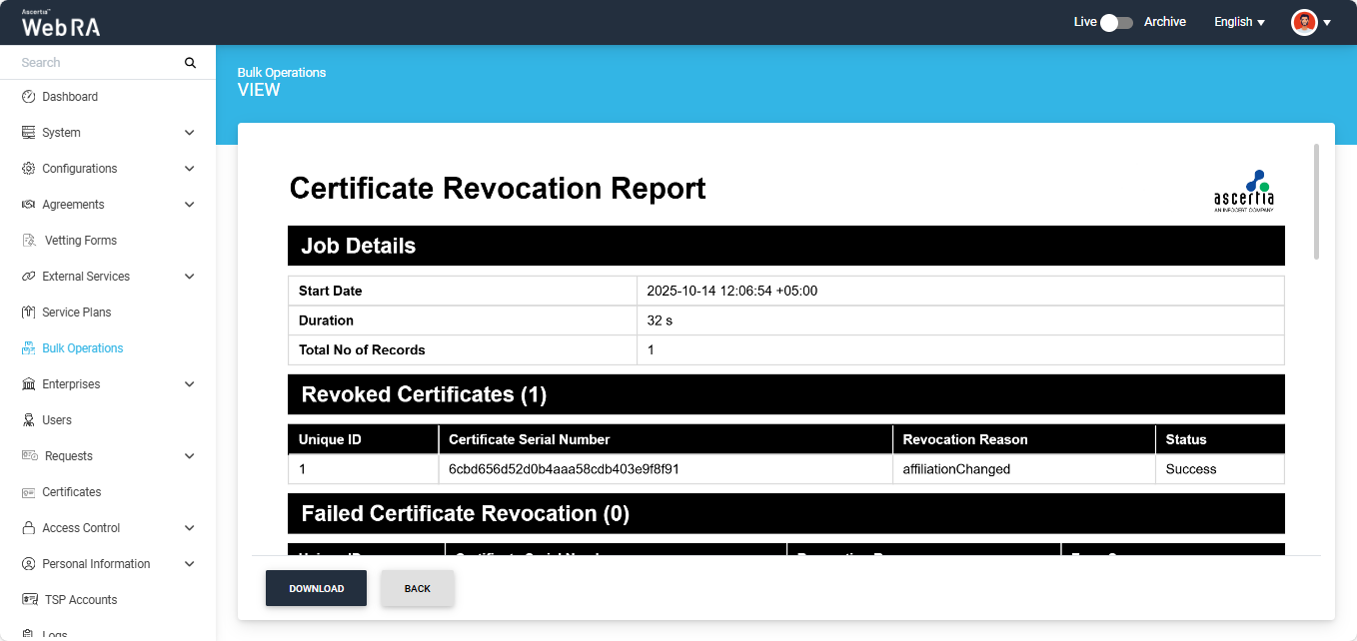
Task: Open Enterprises in the sidebar
Action: (x=71, y=384)
